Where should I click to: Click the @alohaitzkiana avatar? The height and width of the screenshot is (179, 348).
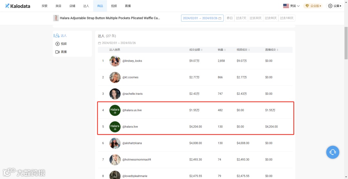(115, 143)
